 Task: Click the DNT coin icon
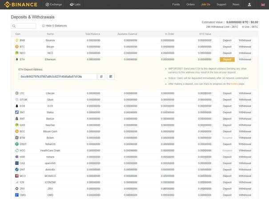tap(17, 169)
